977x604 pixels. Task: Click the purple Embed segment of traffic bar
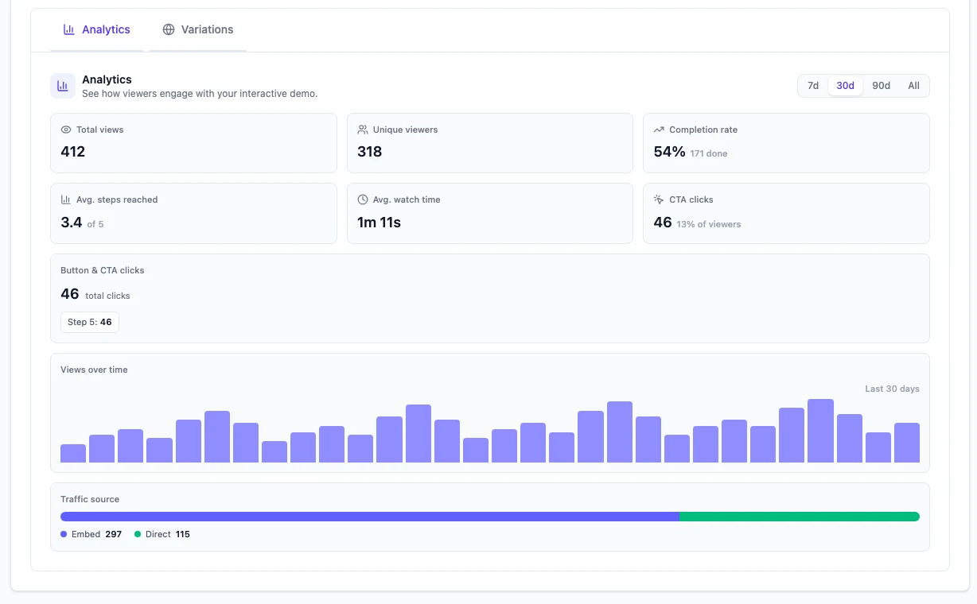pos(370,517)
